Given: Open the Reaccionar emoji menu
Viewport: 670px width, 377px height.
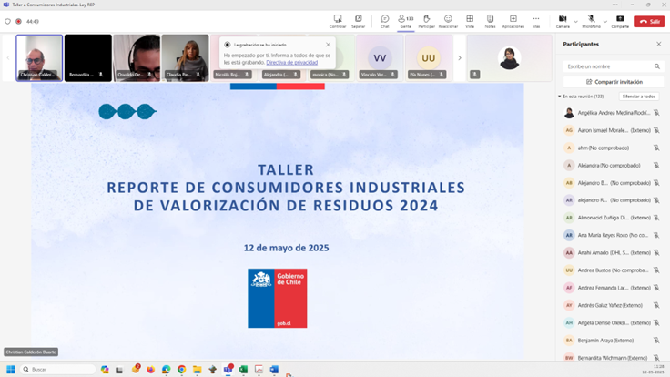Looking at the screenshot, I should tap(448, 20).
